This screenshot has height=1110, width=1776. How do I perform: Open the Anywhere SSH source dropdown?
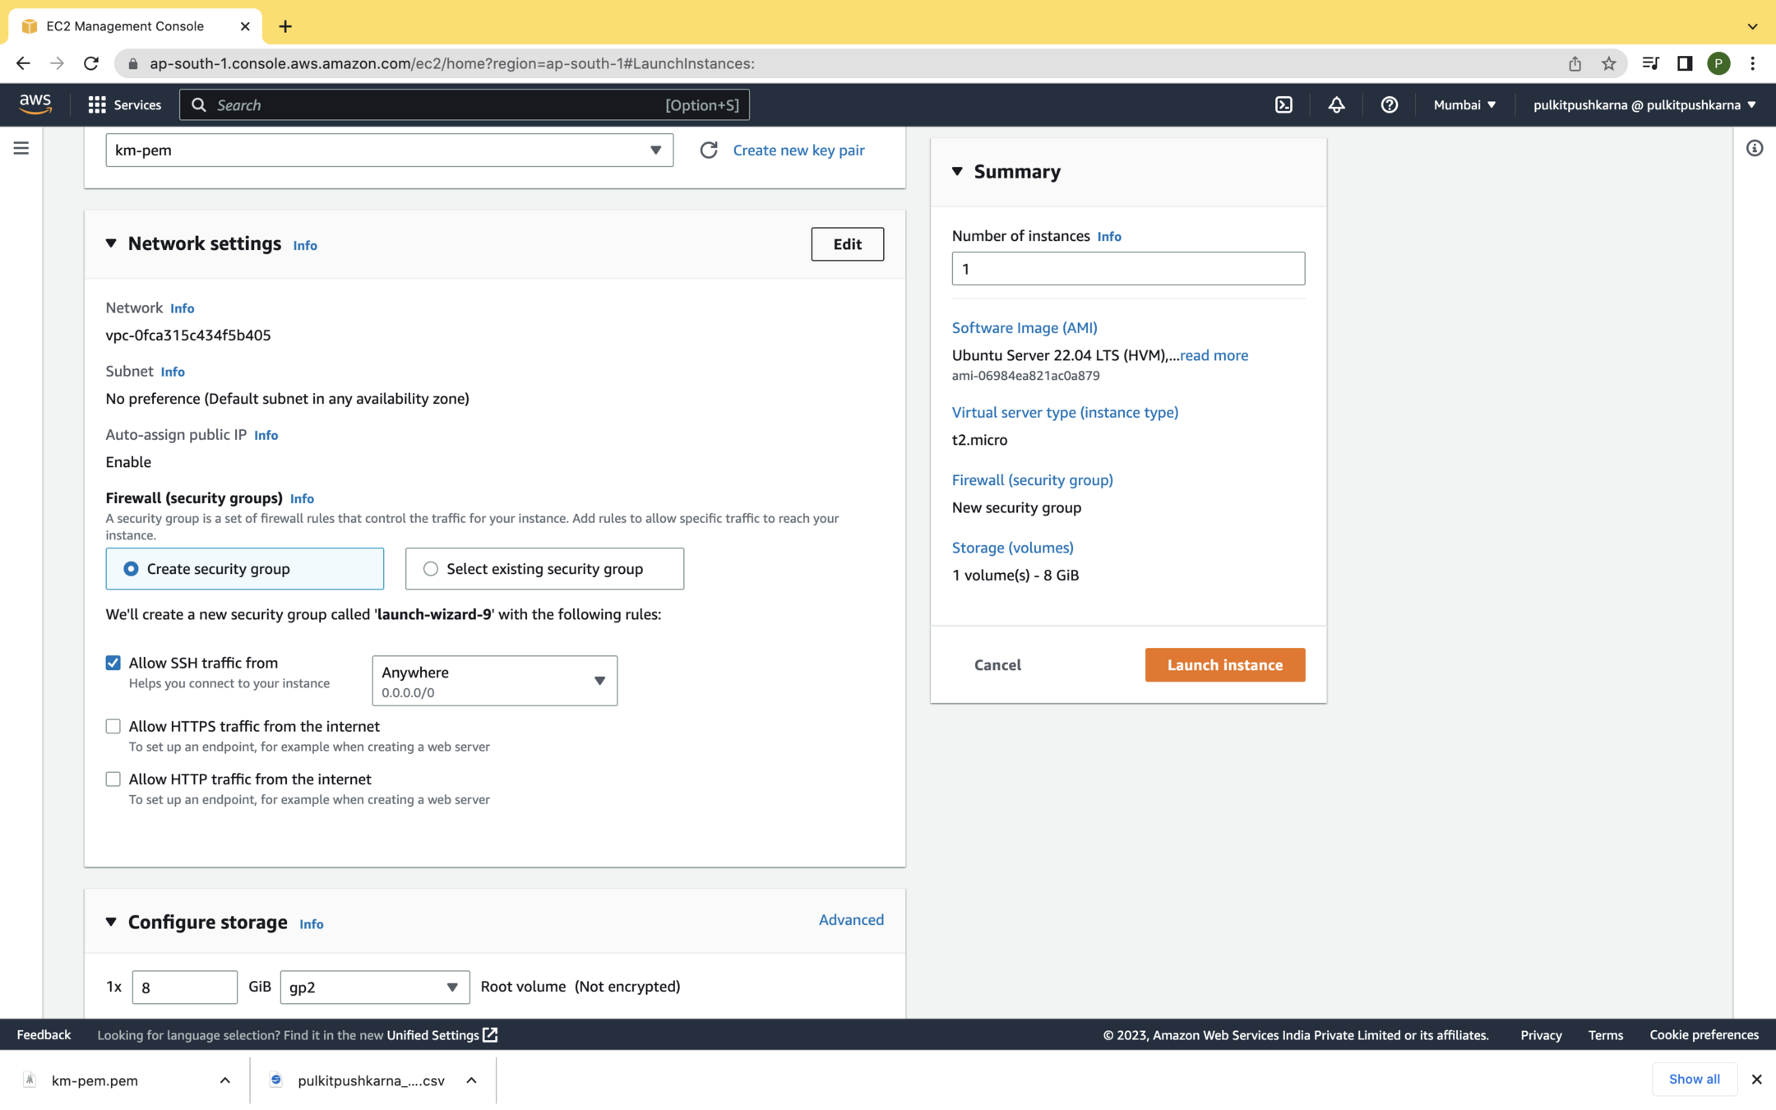494,681
